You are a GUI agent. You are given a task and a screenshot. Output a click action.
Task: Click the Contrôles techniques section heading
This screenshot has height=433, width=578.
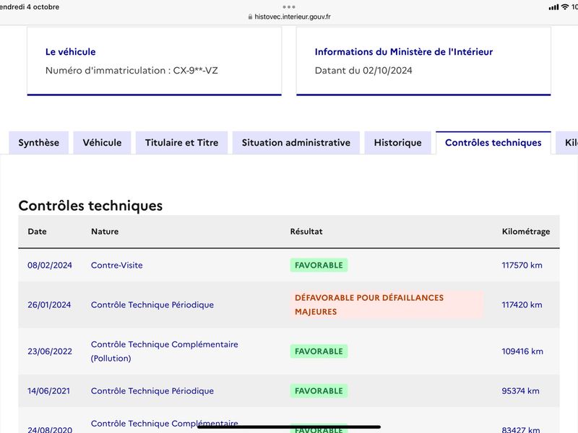tap(90, 206)
